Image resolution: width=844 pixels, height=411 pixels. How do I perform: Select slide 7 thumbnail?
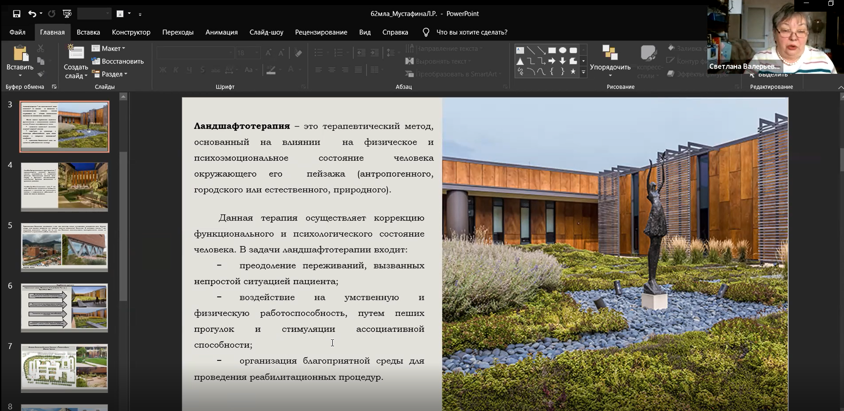(64, 368)
